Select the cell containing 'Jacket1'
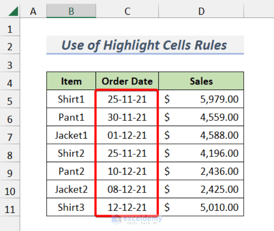This screenshot has width=274, height=231. (71, 135)
